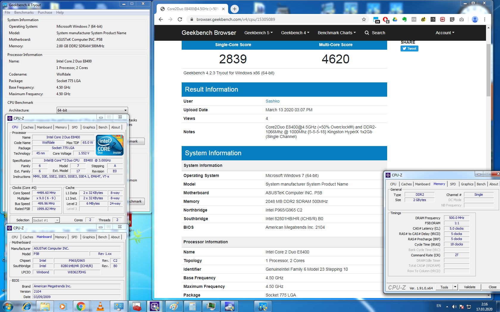Click the Validate button in CPU-Z
The width and height of the screenshot is (500, 312).
point(470,287)
